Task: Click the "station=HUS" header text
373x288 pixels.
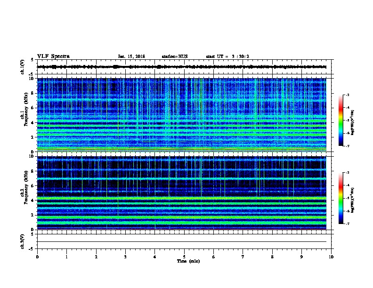Action: pyautogui.click(x=175, y=56)
